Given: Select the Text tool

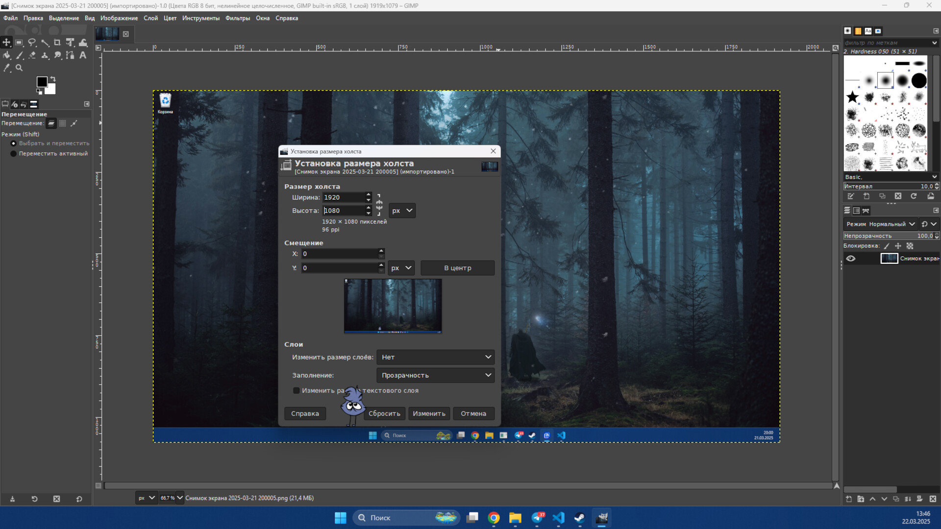Looking at the screenshot, I should pyautogui.click(x=82, y=55).
